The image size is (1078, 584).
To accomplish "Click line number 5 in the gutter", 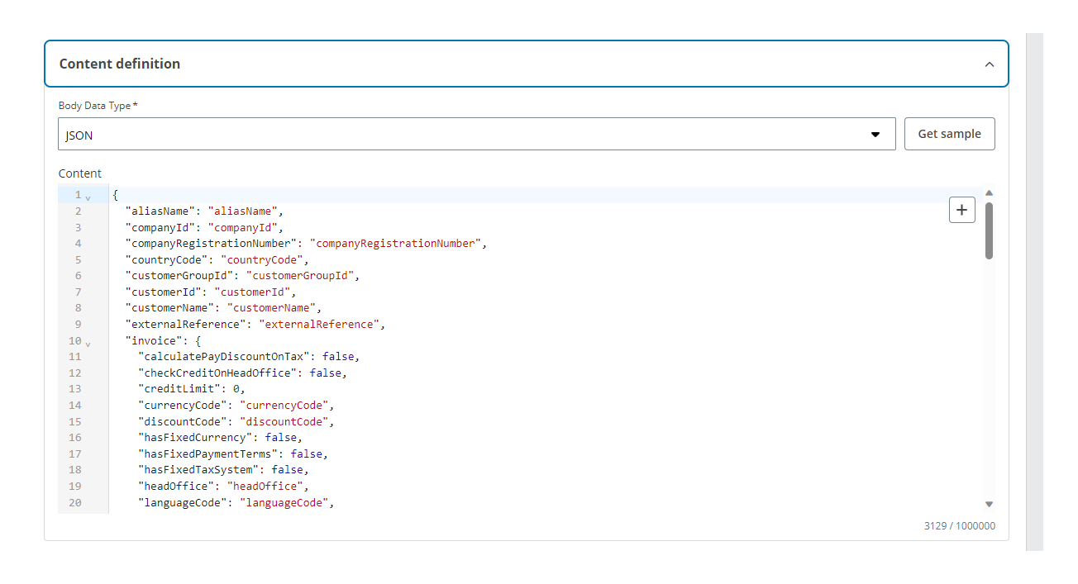I will tap(78, 259).
